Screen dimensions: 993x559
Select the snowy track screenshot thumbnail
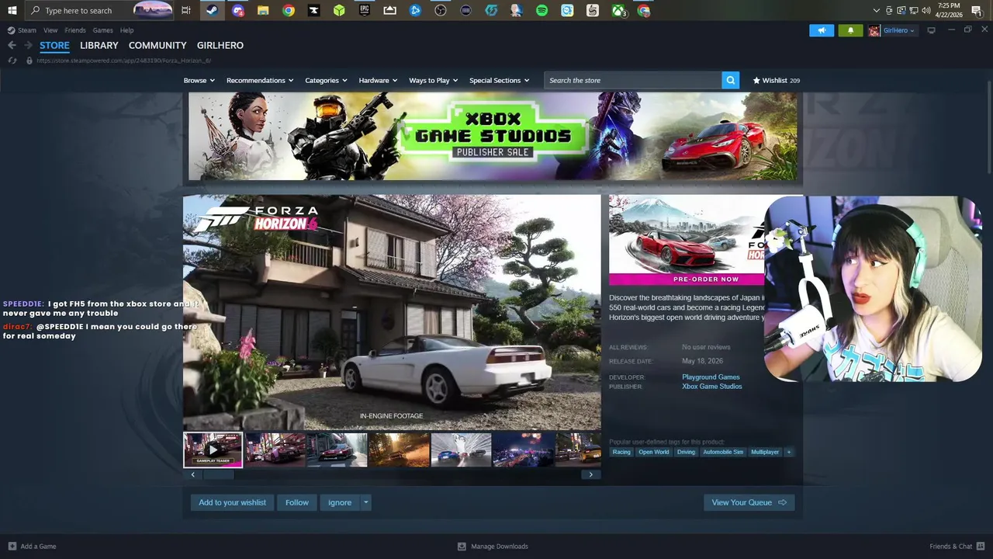[x=462, y=450]
